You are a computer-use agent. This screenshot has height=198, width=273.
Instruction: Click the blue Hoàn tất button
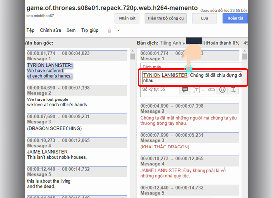pyautogui.click(x=235, y=18)
